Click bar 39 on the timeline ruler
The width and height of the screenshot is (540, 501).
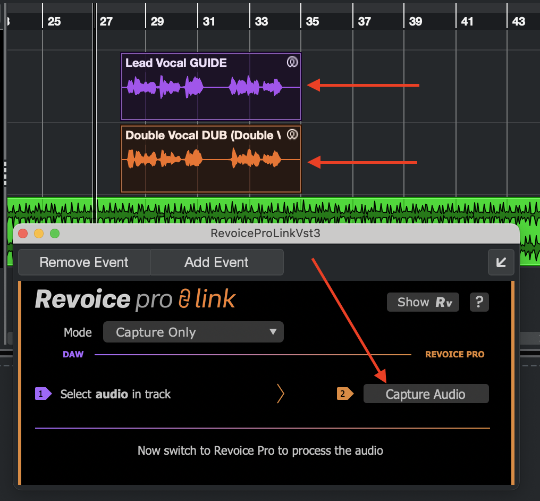pyautogui.click(x=416, y=21)
